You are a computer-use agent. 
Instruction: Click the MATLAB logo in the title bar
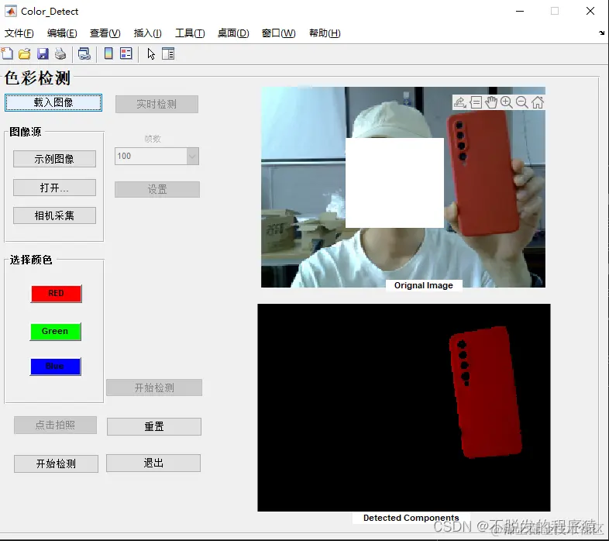tap(11, 12)
